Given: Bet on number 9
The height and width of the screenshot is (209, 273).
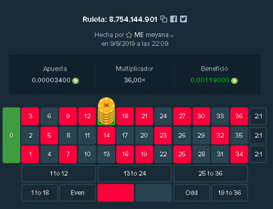Looking at the screenshot, I should pyautogui.click(x=68, y=116).
